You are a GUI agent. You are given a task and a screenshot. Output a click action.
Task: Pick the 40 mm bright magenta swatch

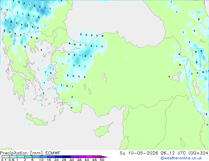89,157
